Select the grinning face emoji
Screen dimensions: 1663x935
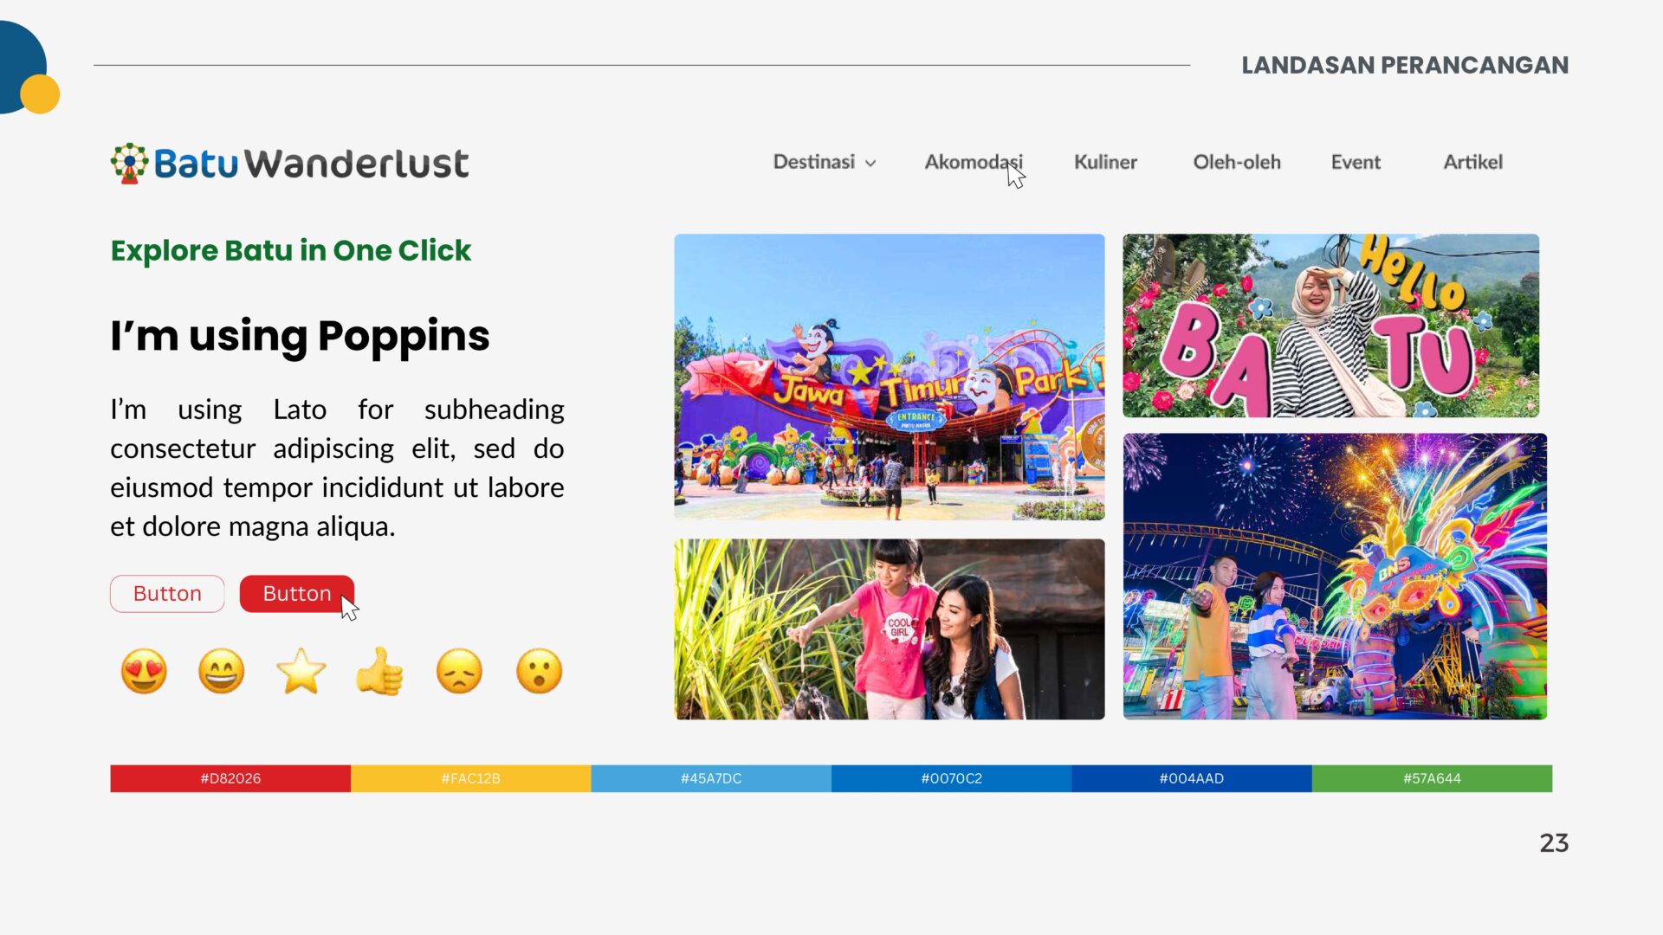(x=222, y=671)
